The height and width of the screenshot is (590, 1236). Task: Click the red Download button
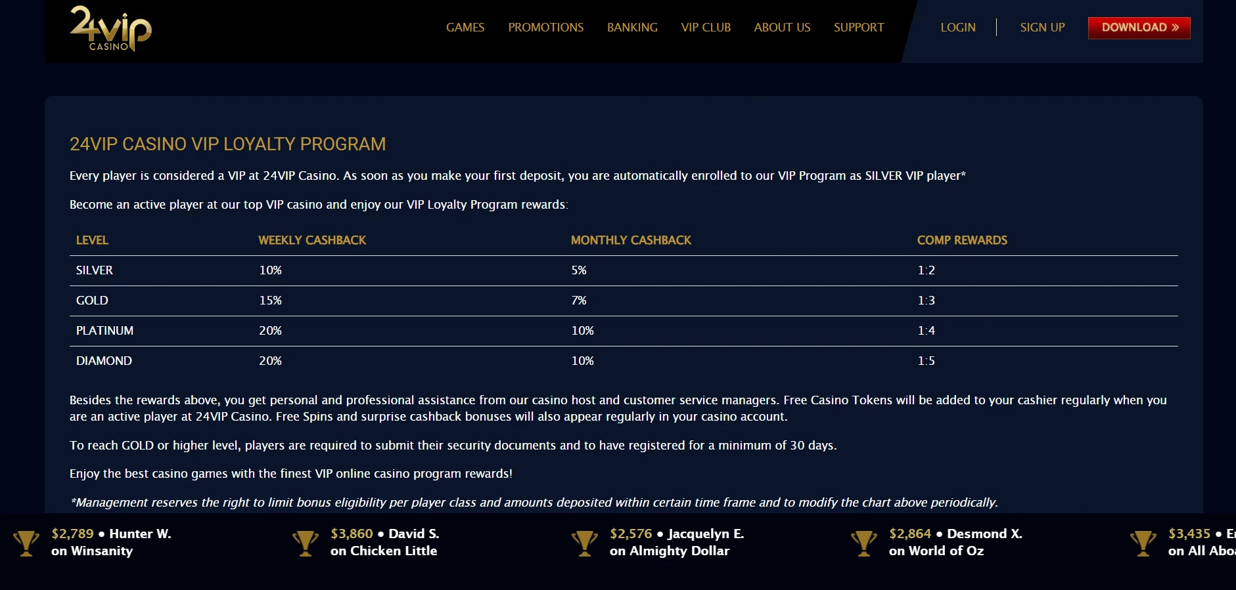tap(1139, 28)
